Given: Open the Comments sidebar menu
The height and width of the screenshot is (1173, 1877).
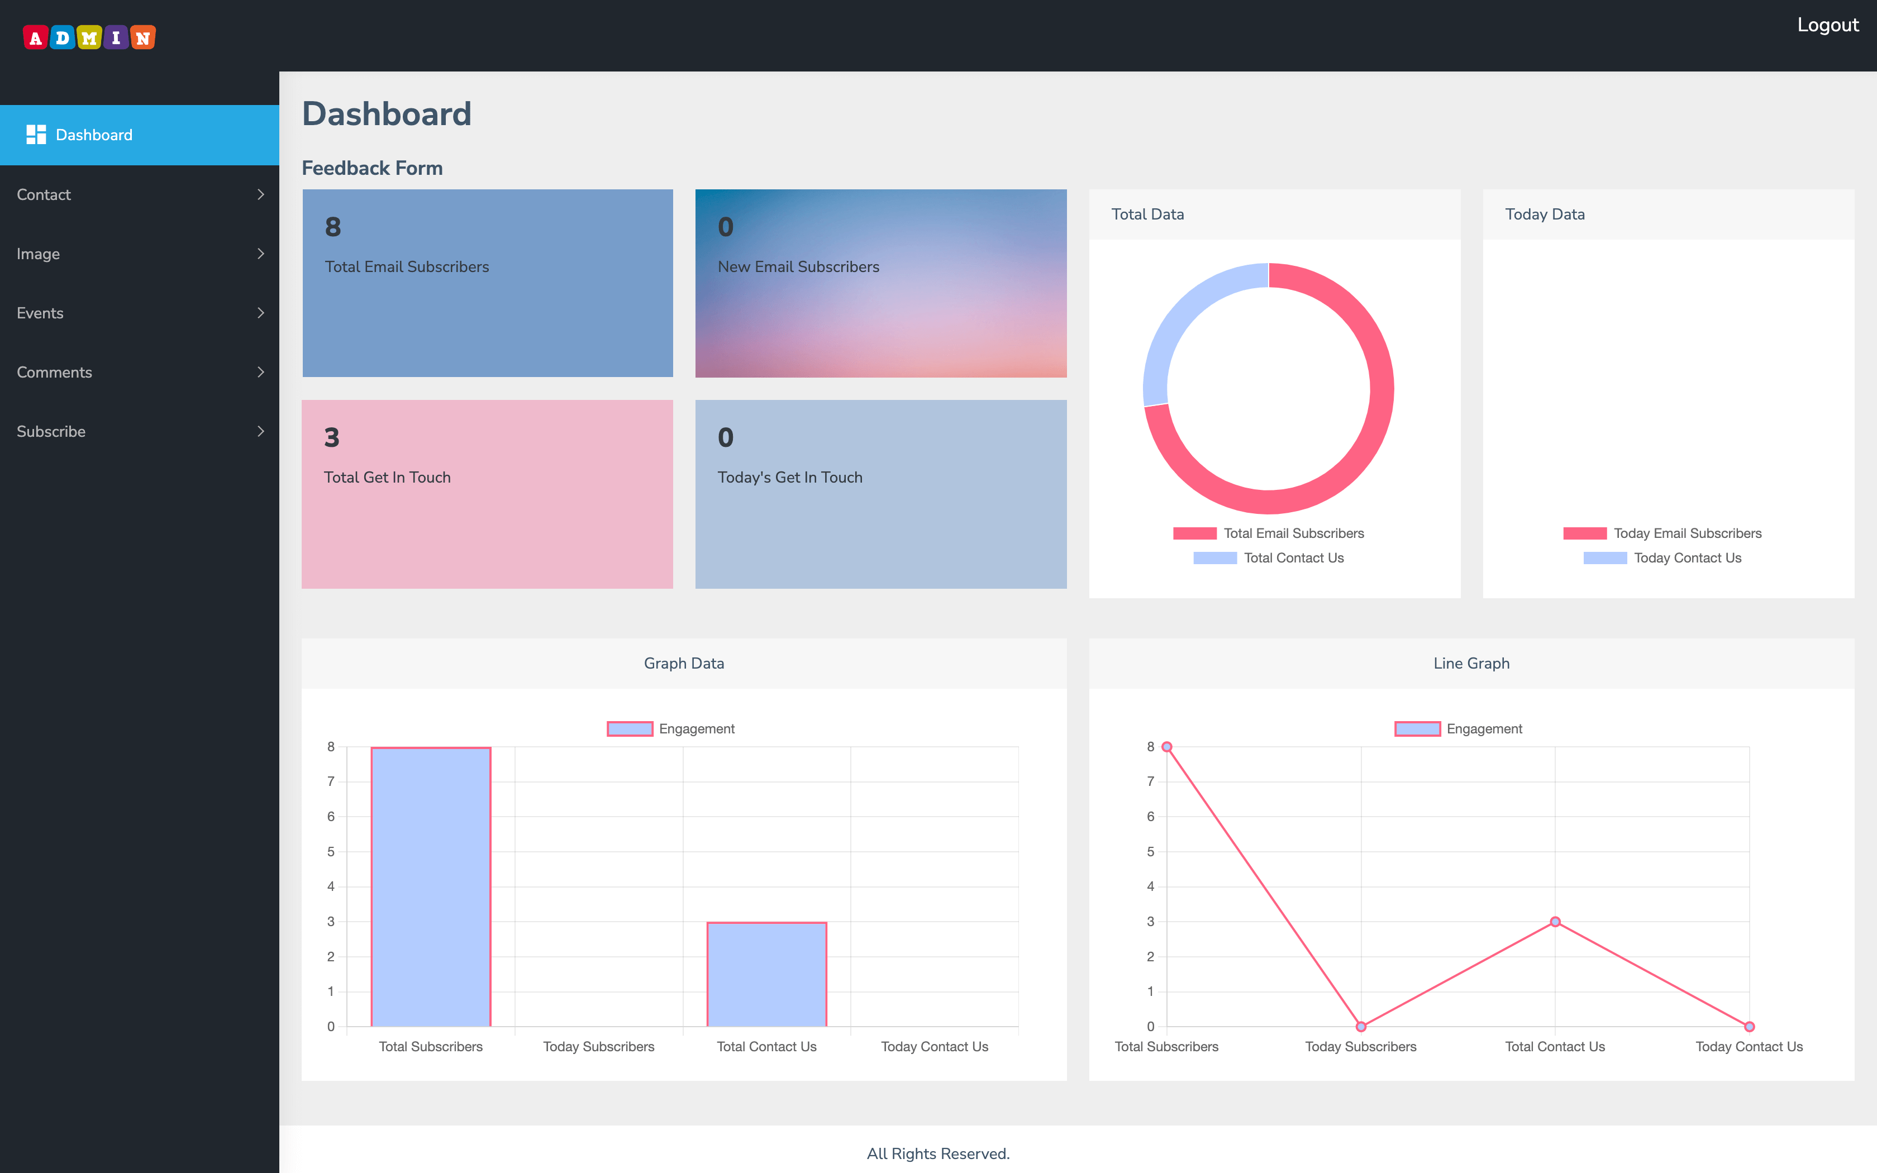Looking at the screenshot, I should tap(140, 373).
